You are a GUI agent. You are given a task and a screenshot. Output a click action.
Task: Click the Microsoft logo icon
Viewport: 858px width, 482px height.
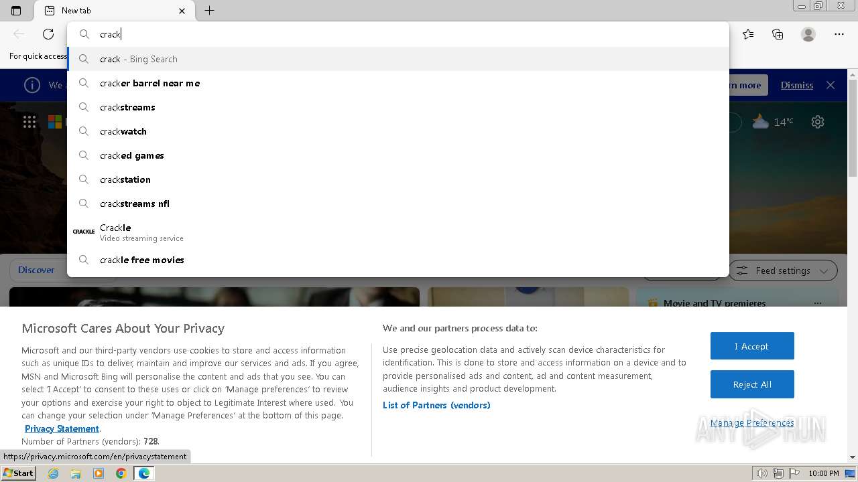(55, 122)
